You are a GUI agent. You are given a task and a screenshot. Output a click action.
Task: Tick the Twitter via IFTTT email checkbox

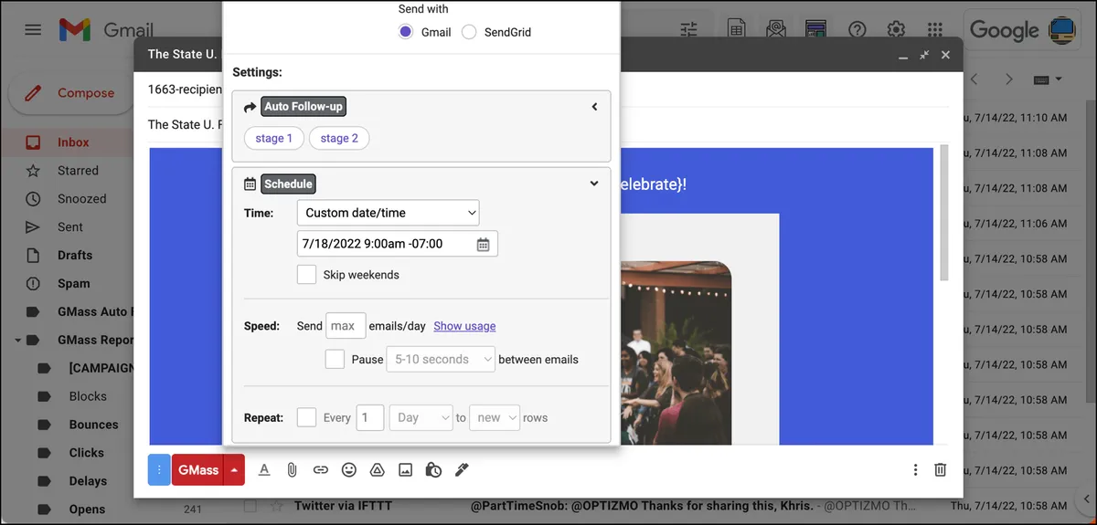pos(250,505)
